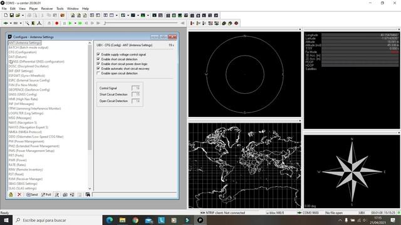This screenshot has height=225, width=401.
Task: Click the red X clear icon in Configure window
Action: pyautogui.click(x=19, y=194)
